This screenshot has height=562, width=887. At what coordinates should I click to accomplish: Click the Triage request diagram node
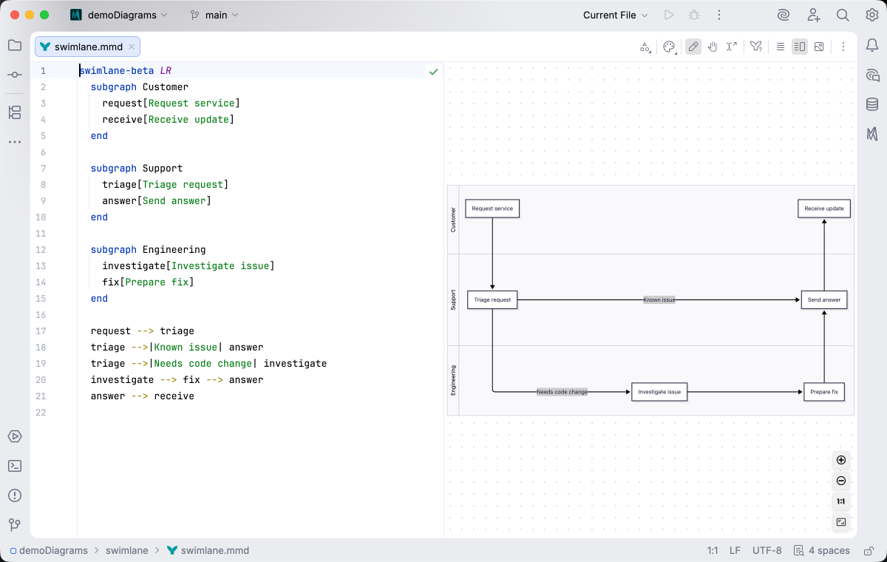tap(492, 299)
